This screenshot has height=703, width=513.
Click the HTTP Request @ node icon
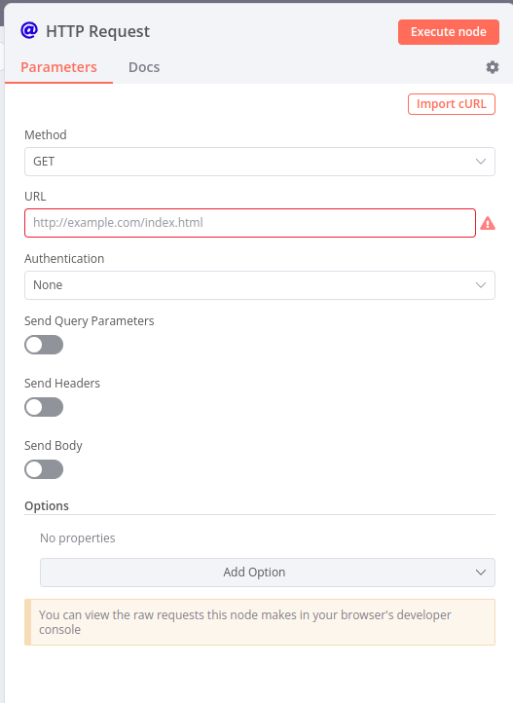coord(29,31)
